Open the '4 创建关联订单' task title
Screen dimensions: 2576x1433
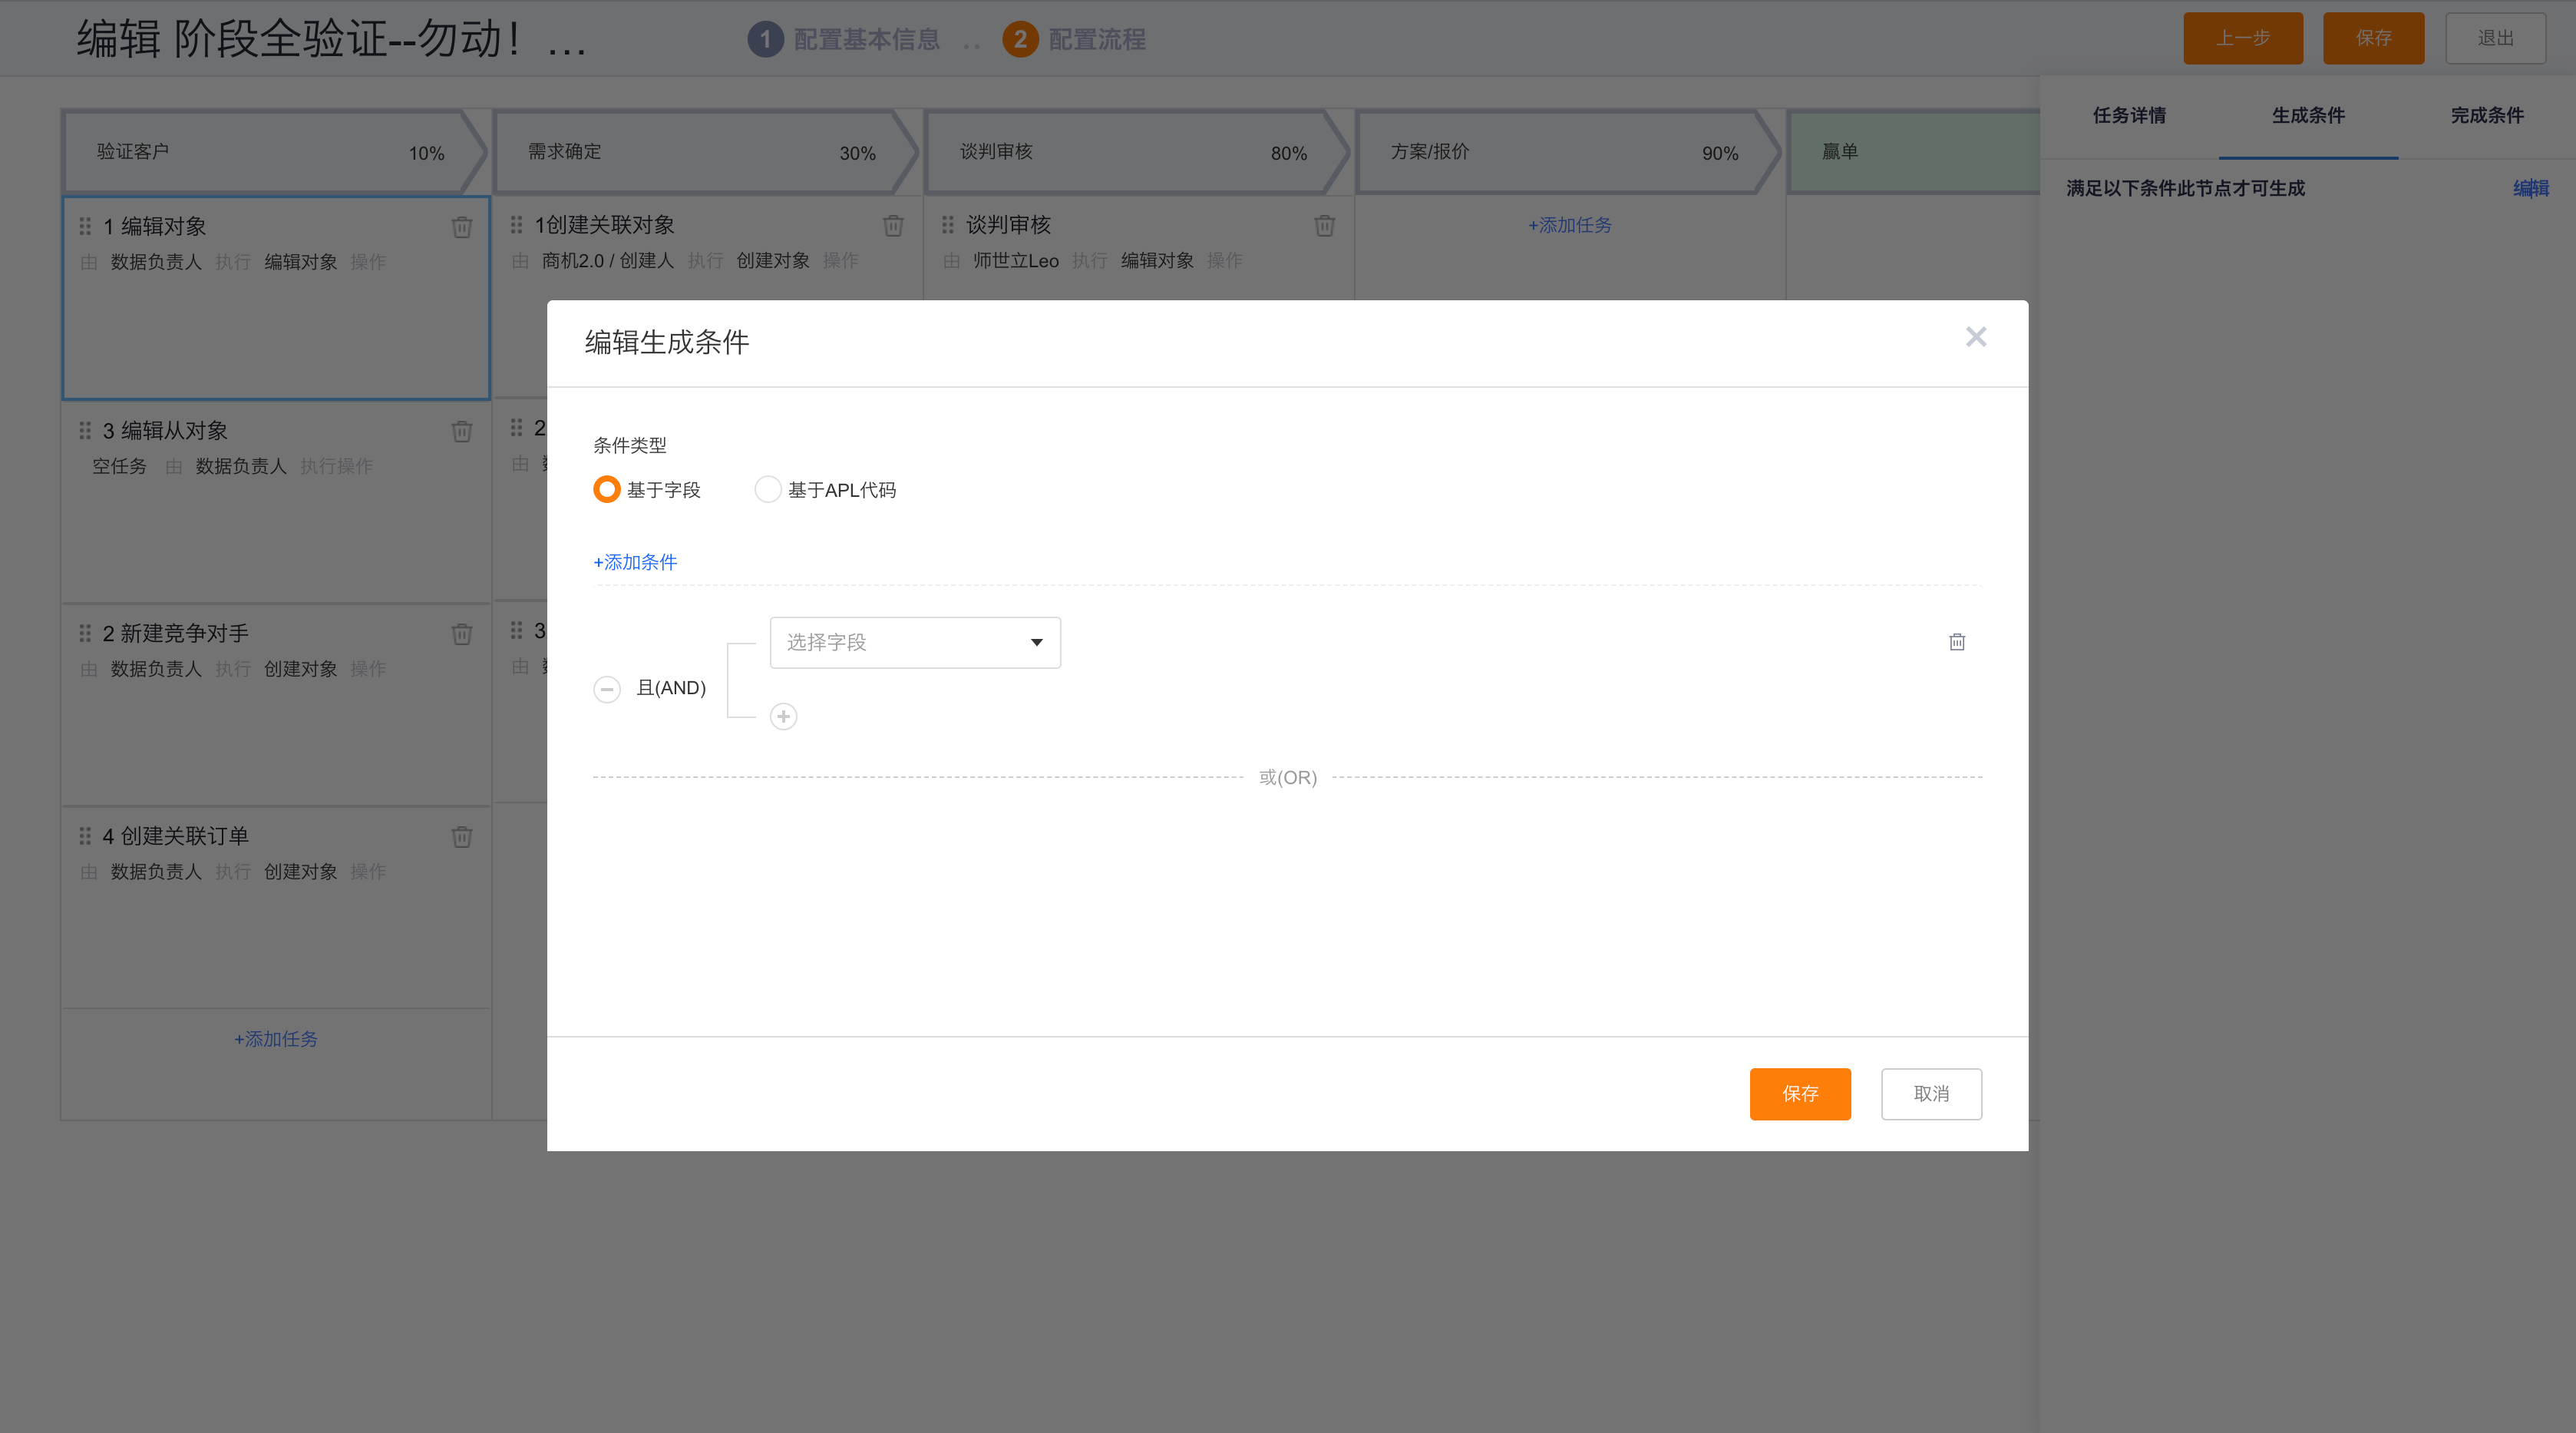[x=176, y=836]
